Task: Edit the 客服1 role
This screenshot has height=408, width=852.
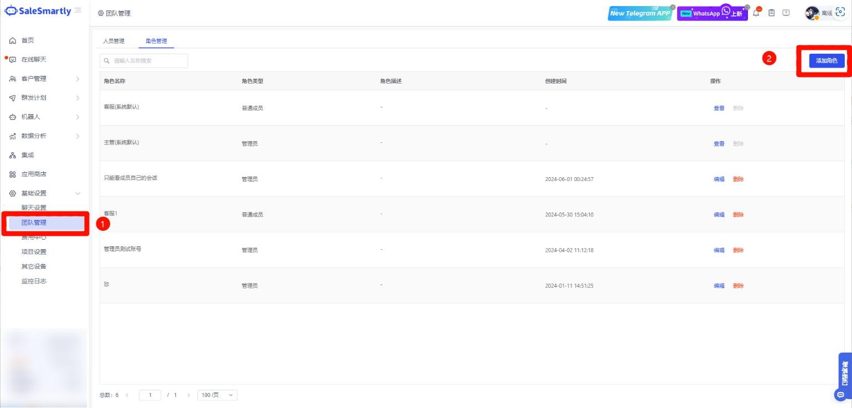Action: pos(719,214)
